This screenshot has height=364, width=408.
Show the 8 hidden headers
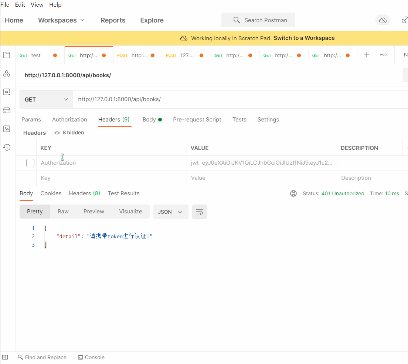(x=69, y=133)
